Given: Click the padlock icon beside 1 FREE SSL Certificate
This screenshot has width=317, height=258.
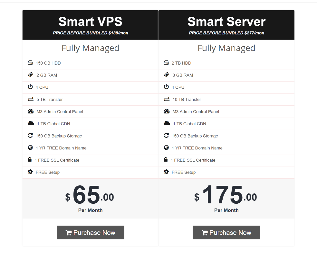Looking at the screenshot, I should [30, 160].
